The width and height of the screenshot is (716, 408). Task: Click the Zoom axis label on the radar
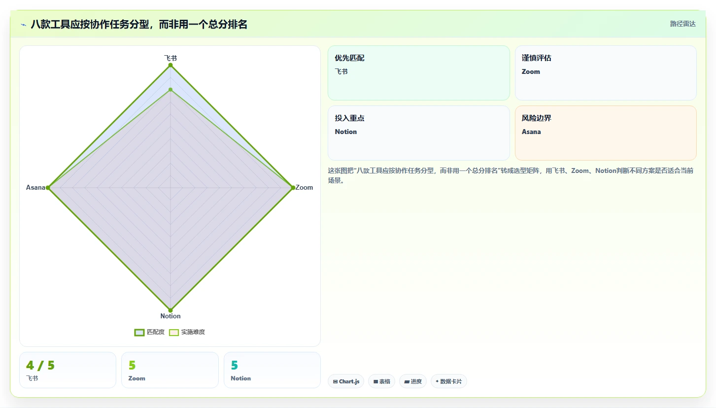tap(304, 187)
